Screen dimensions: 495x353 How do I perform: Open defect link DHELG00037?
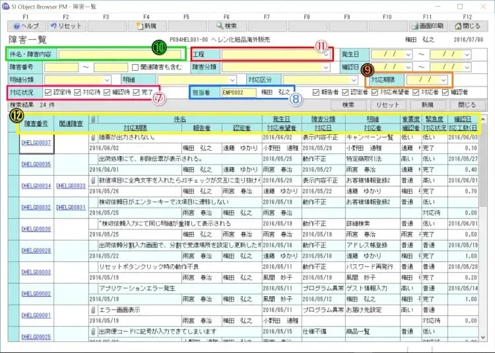coord(36,142)
